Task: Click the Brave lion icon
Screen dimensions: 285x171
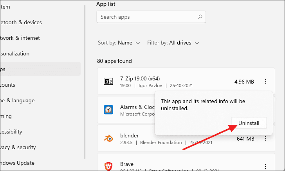Action: (x=108, y=166)
